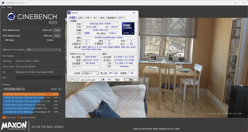
Task: Open the File menu
Action: click(3, 7)
